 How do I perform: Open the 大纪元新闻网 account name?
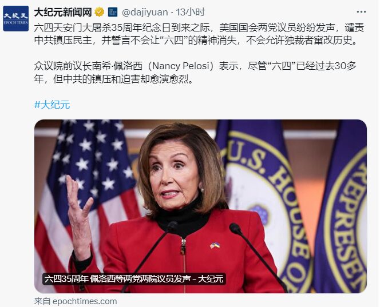(x=63, y=12)
